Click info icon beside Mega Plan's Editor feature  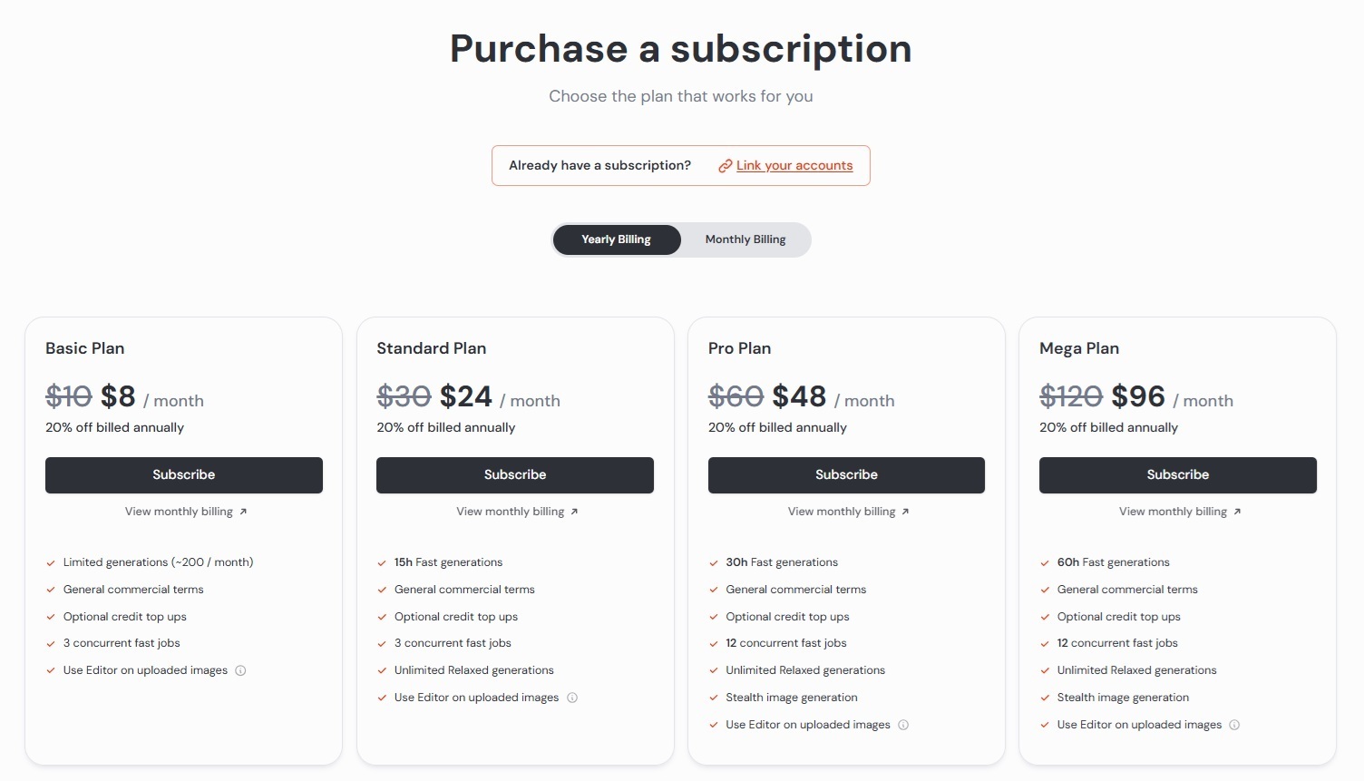[x=1234, y=725]
